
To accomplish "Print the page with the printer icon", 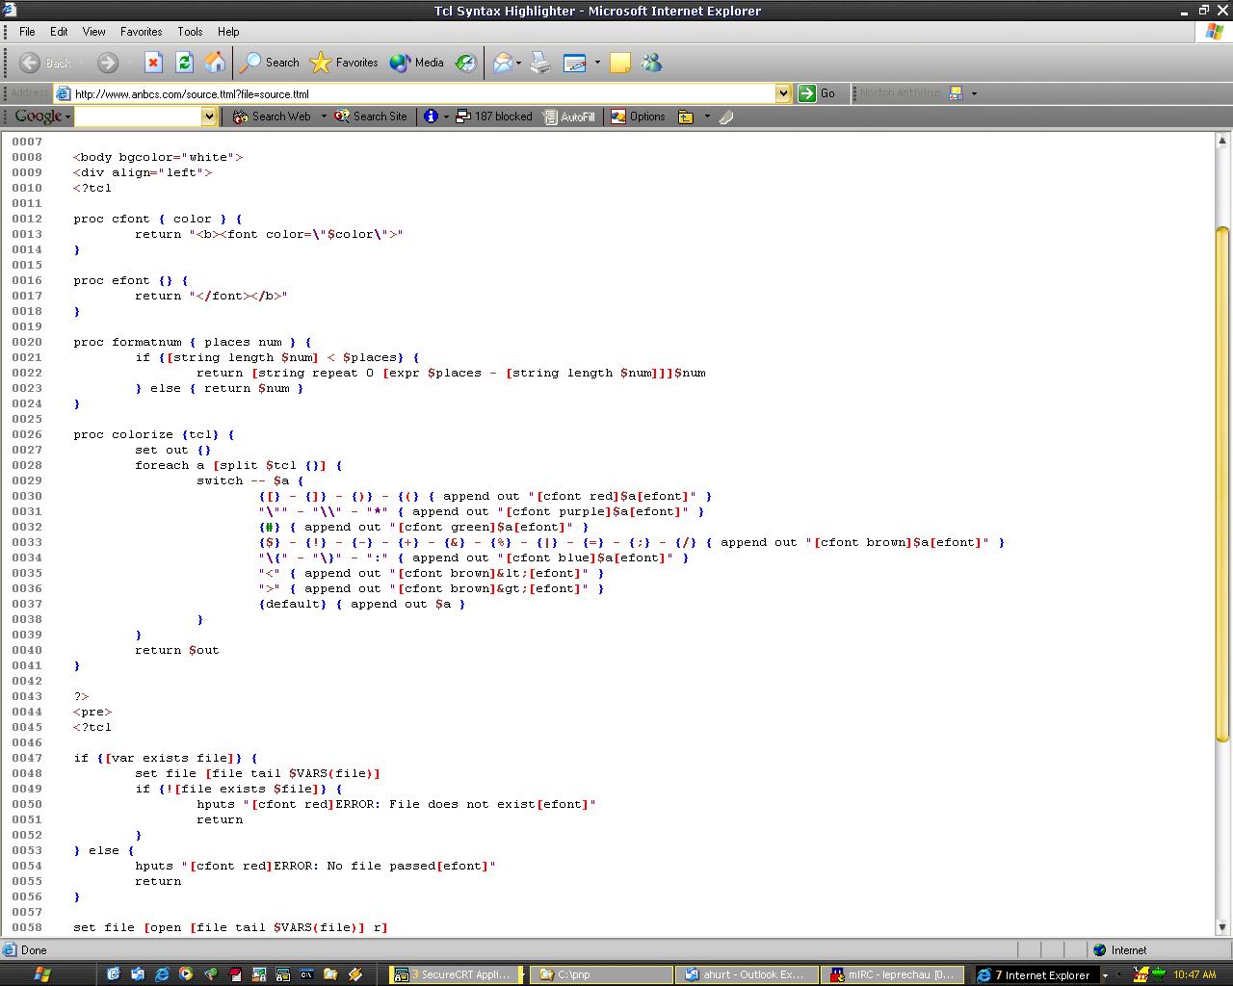I will [540, 63].
